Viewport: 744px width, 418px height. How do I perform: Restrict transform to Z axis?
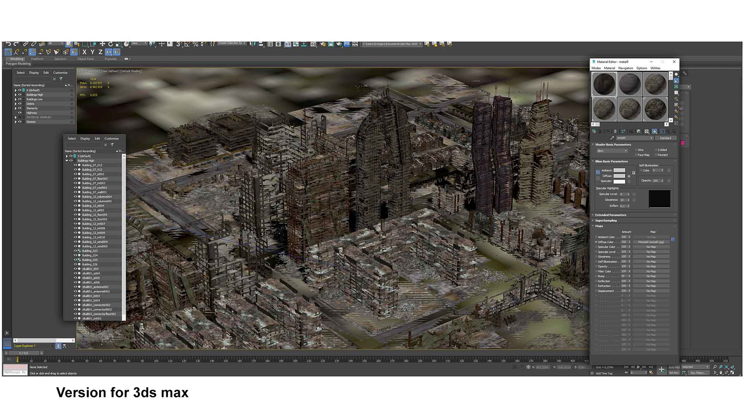click(x=100, y=52)
